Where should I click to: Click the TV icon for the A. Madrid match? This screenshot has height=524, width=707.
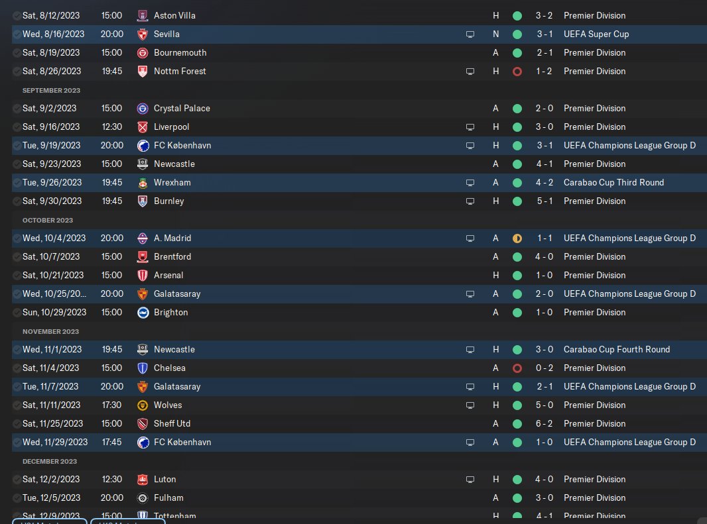tap(470, 238)
